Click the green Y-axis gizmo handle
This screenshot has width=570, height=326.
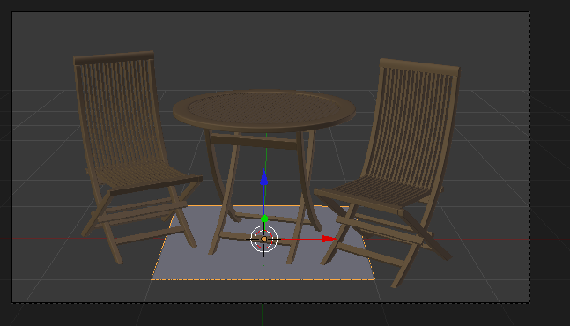click(x=264, y=219)
